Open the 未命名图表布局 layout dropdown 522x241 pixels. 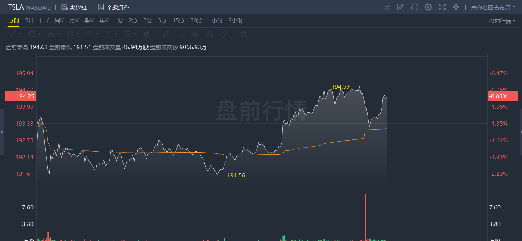tap(493, 7)
